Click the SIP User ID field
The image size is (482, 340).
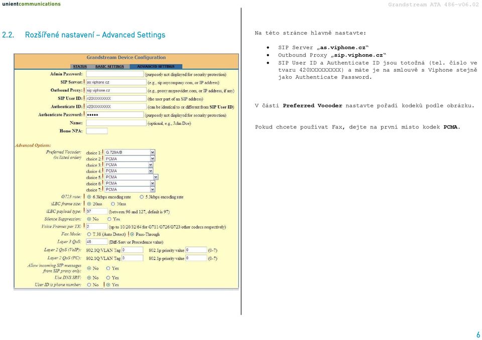[x=116, y=99]
